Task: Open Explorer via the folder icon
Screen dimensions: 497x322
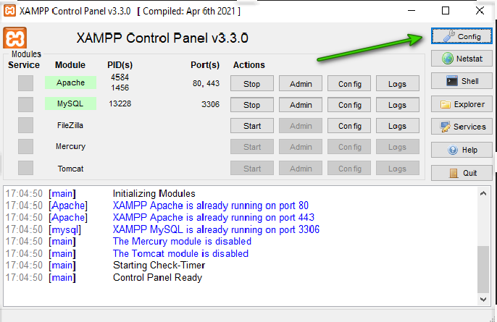Action: pyautogui.click(x=461, y=104)
